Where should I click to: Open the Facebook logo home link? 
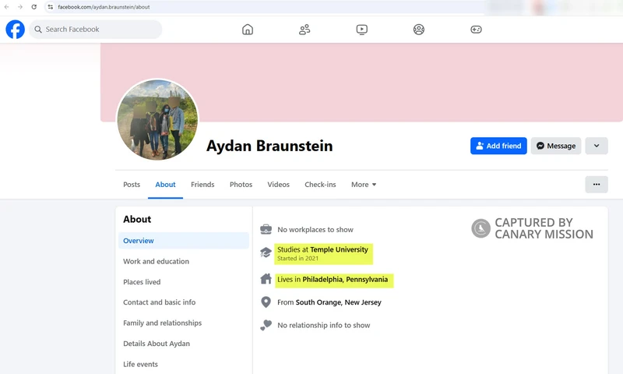click(15, 30)
